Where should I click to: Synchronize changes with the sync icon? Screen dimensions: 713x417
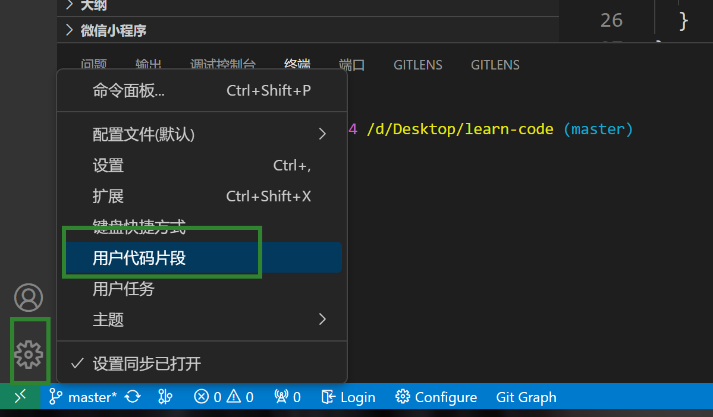coord(133,397)
